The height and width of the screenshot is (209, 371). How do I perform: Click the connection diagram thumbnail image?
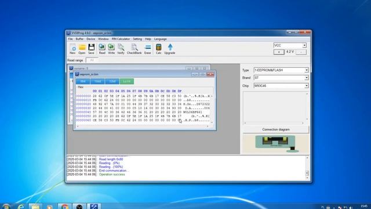(x=276, y=143)
